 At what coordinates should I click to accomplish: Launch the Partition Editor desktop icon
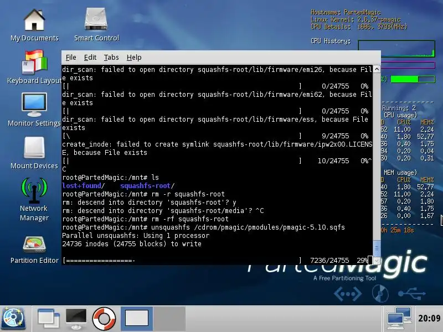tap(34, 250)
